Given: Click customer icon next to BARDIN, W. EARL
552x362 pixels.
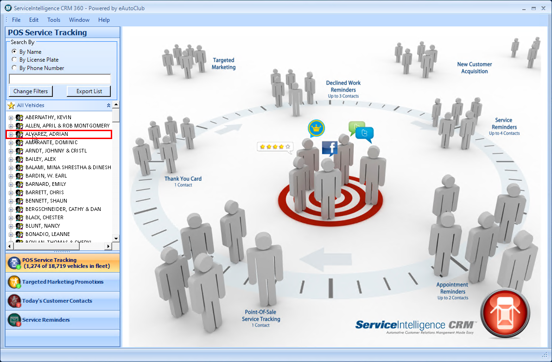Looking at the screenshot, I should pos(19,176).
